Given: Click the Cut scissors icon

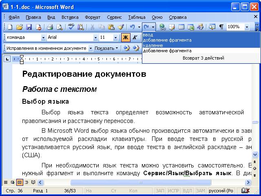Looking at the screenshot, I should pyautogui.click(x=92, y=27).
